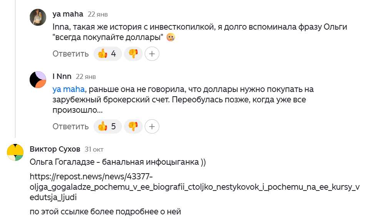The width and height of the screenshot is (376, 219).
Task: Click the I Nnn author name
Action: 62,76
